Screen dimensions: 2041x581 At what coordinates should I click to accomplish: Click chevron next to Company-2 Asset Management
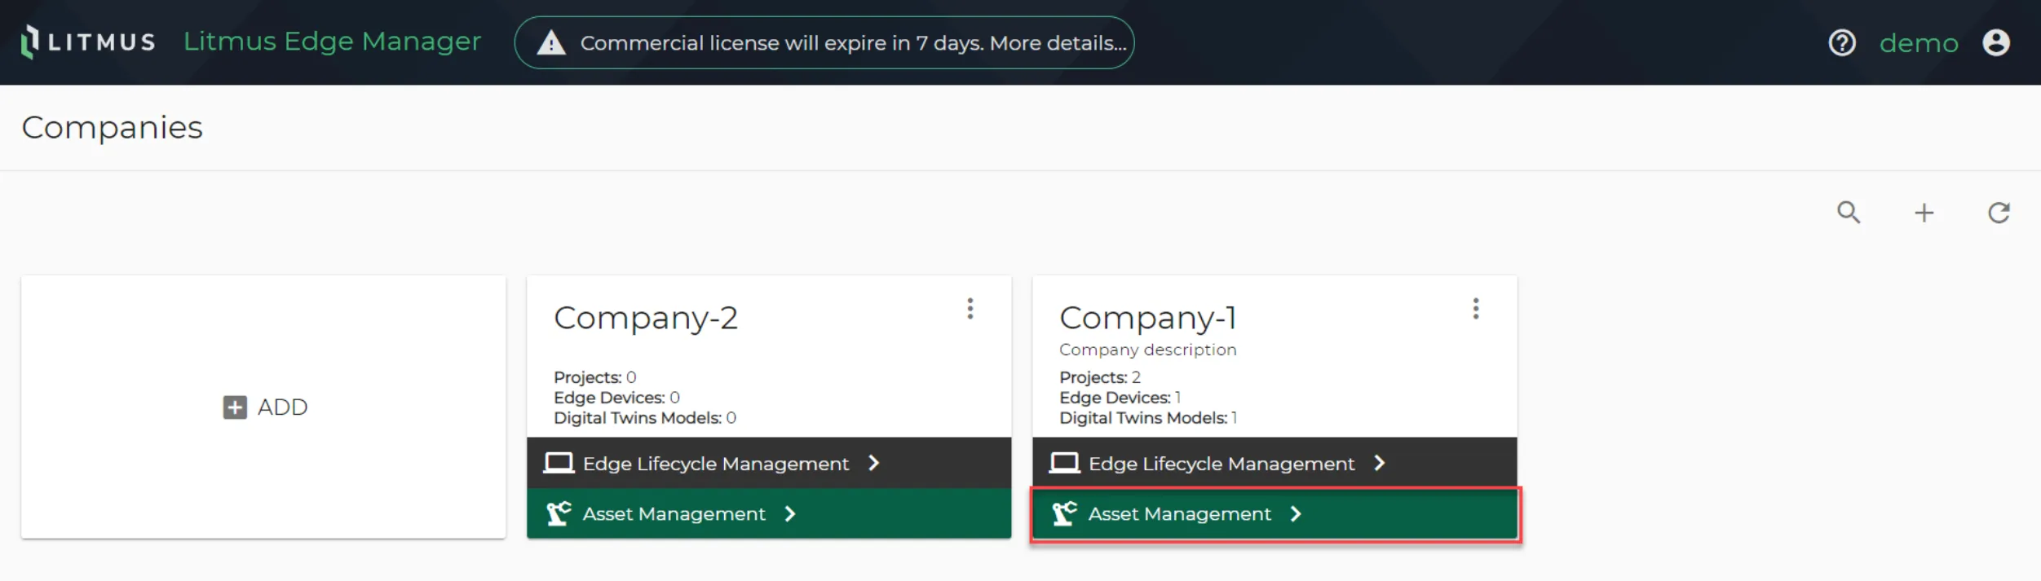(x=790, y=513)
